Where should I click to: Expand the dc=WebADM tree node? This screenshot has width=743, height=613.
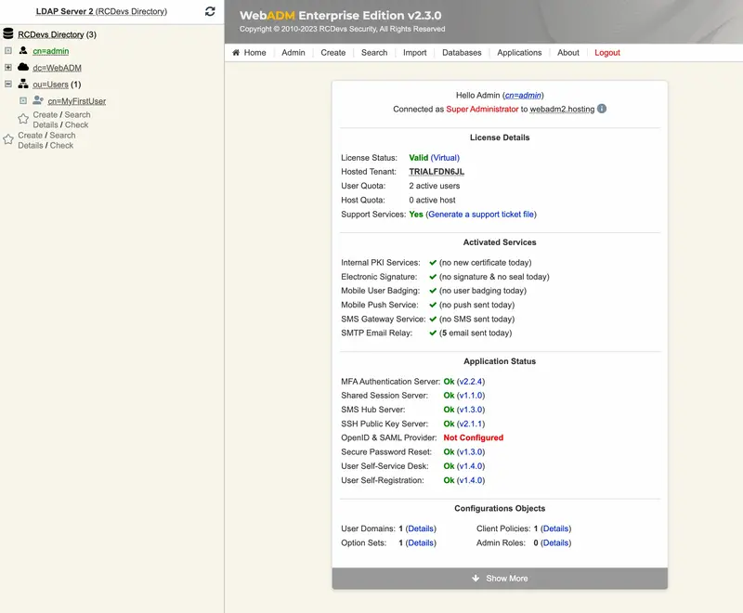point(8,67)
